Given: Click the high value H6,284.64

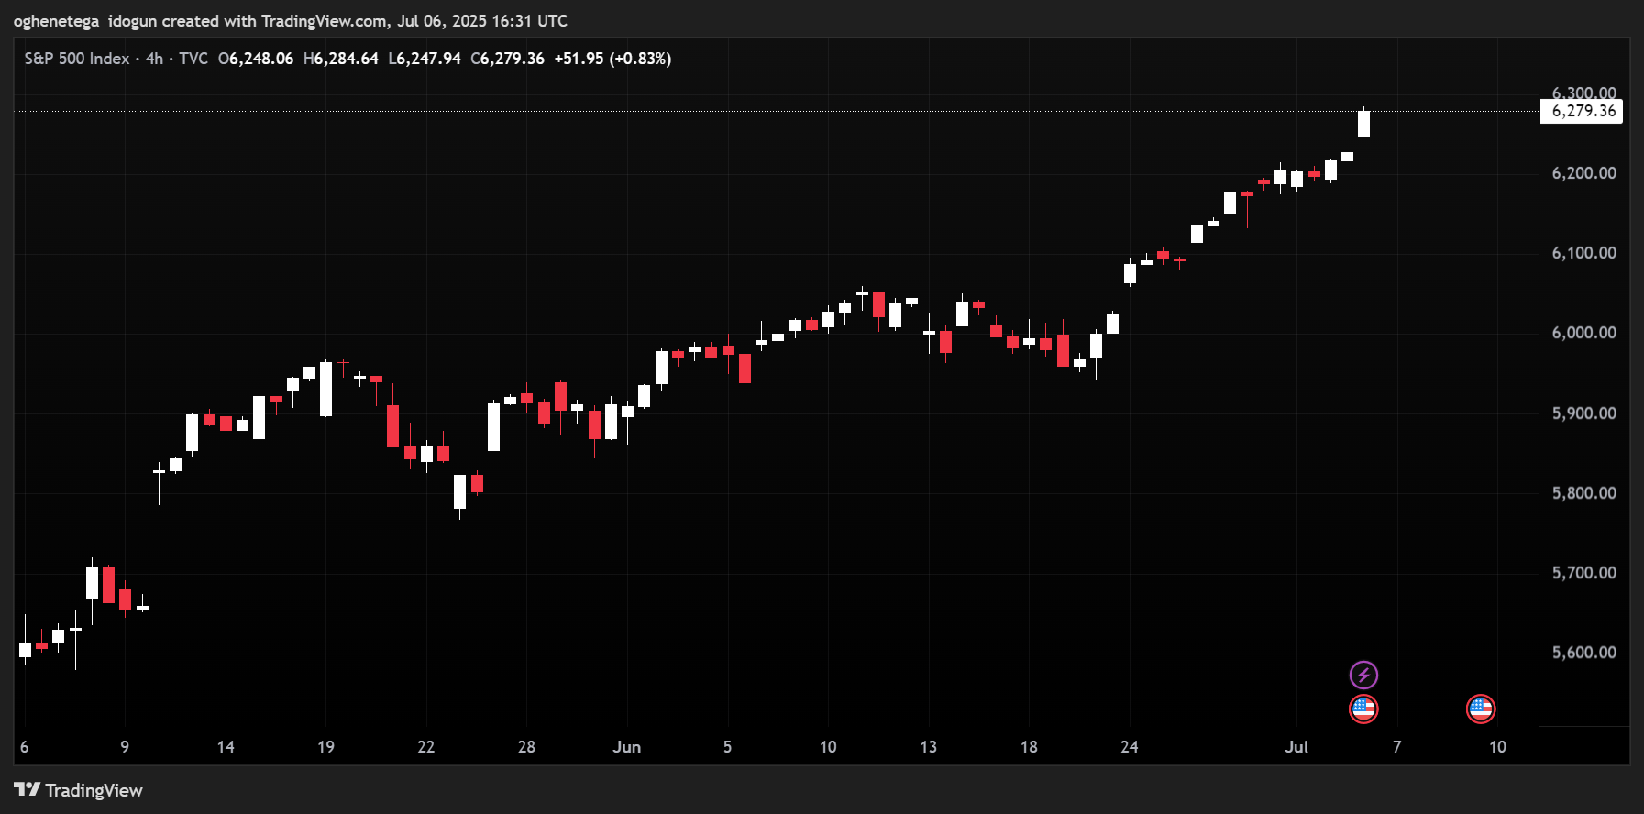Looking at the screenshot, I should click(341, 59).
